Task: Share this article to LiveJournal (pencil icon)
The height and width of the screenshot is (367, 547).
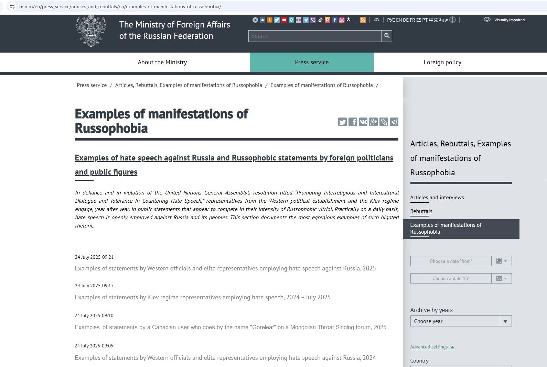Action: tap(384, 122)
